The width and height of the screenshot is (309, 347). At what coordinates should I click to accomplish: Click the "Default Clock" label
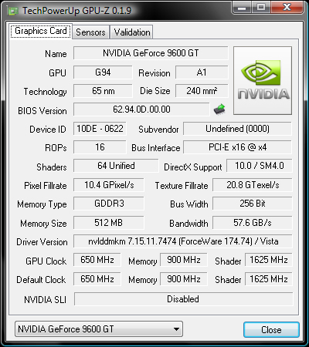[41, 280]
